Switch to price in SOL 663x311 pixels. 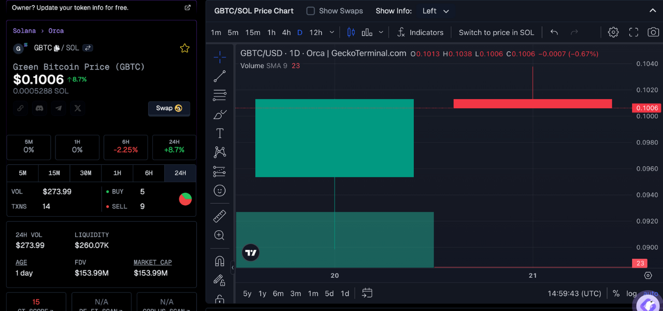pos(496,32)
